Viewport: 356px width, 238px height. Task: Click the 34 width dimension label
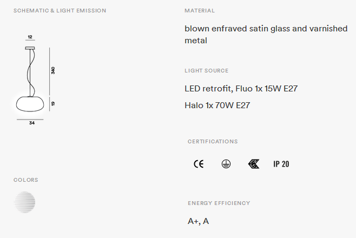[x=32, y=123]
